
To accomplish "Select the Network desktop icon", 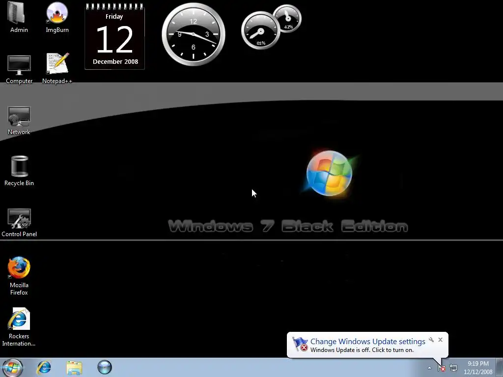I will coord(19,120).
